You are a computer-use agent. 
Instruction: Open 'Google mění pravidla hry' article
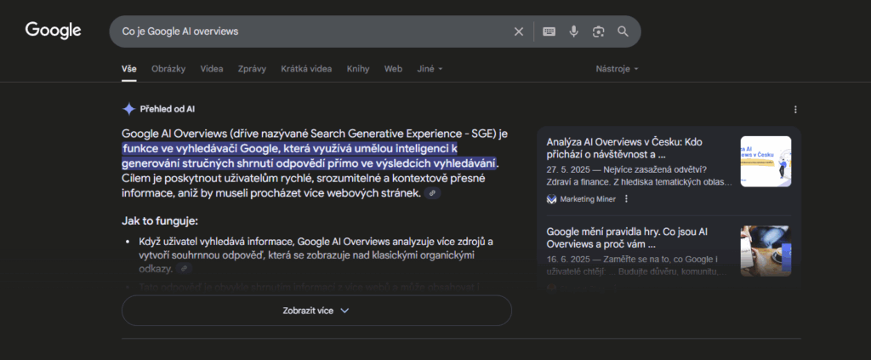coord(627,237)
